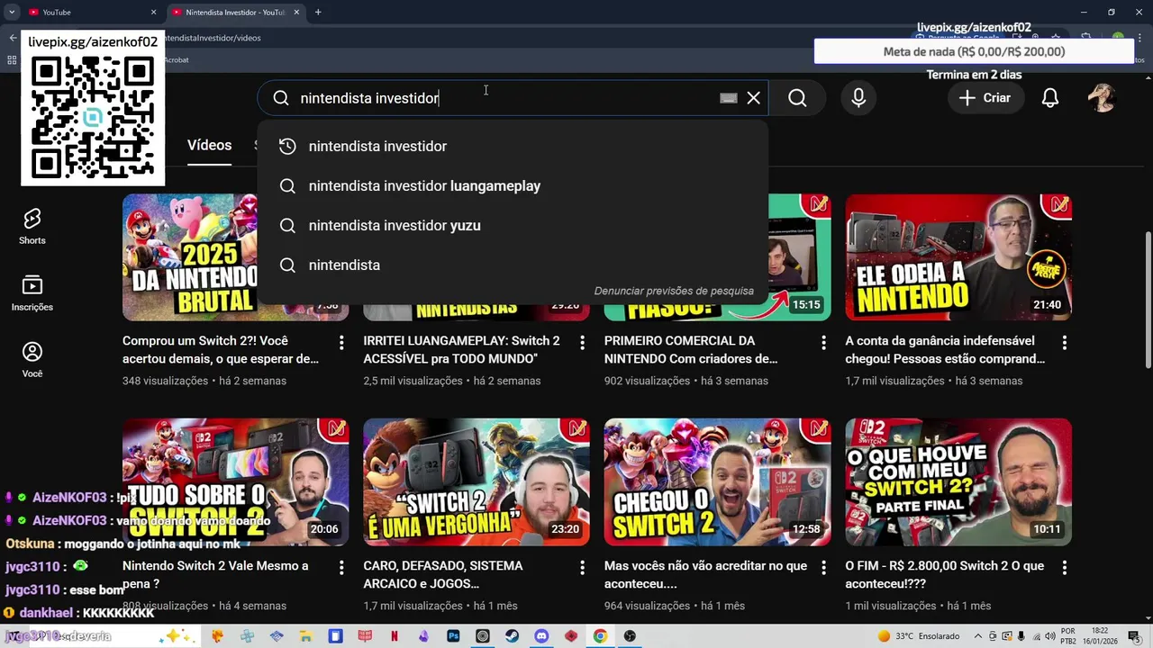Click the page vertical scrollbar thumb
1153x648 pixels.
coord(1148,299)
